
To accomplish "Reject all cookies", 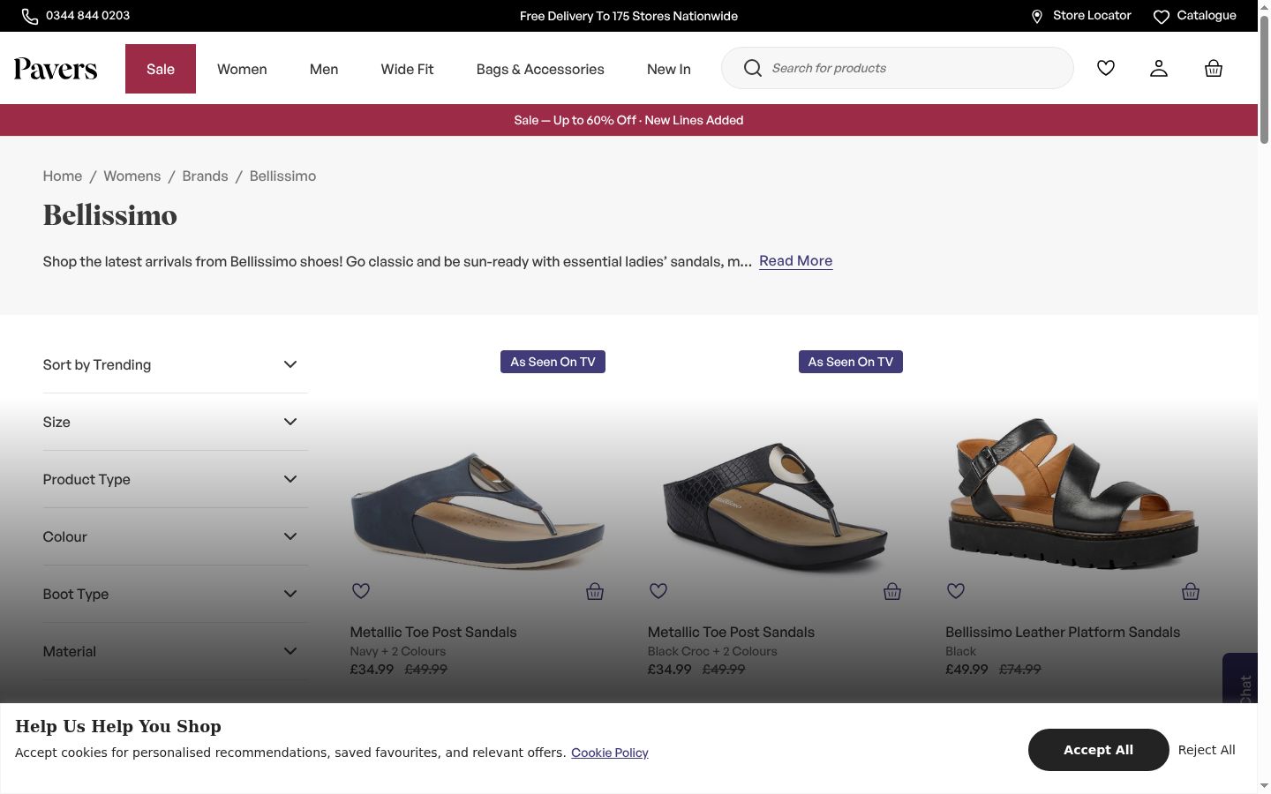I will (1207, 750).
